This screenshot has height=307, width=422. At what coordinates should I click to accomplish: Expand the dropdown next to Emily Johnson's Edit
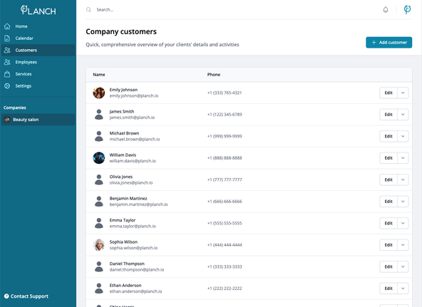click(x=403, y=93)
